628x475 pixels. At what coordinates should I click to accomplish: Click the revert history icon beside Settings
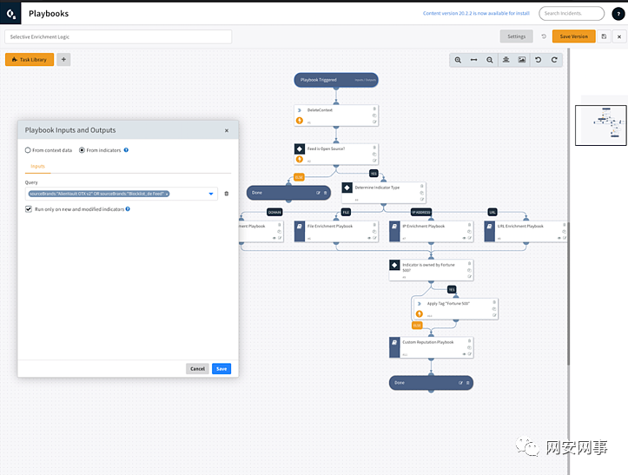pyautogui.click(x=544, y=36)
